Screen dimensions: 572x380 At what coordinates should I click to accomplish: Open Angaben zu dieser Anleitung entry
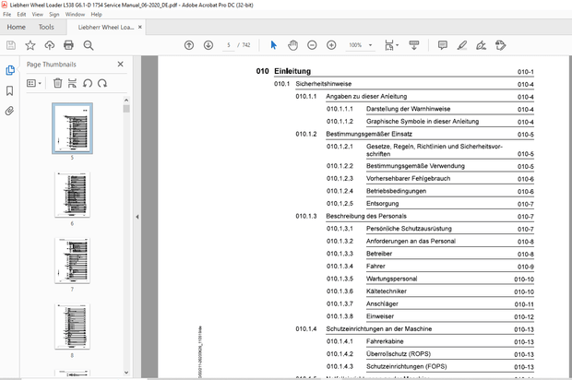(x=366, y=96)
